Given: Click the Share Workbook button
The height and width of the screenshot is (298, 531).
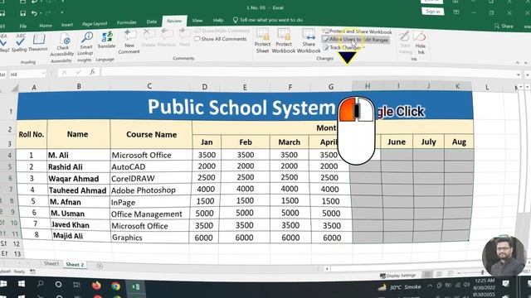Looking at the screenshot, I should coord(309,41).
